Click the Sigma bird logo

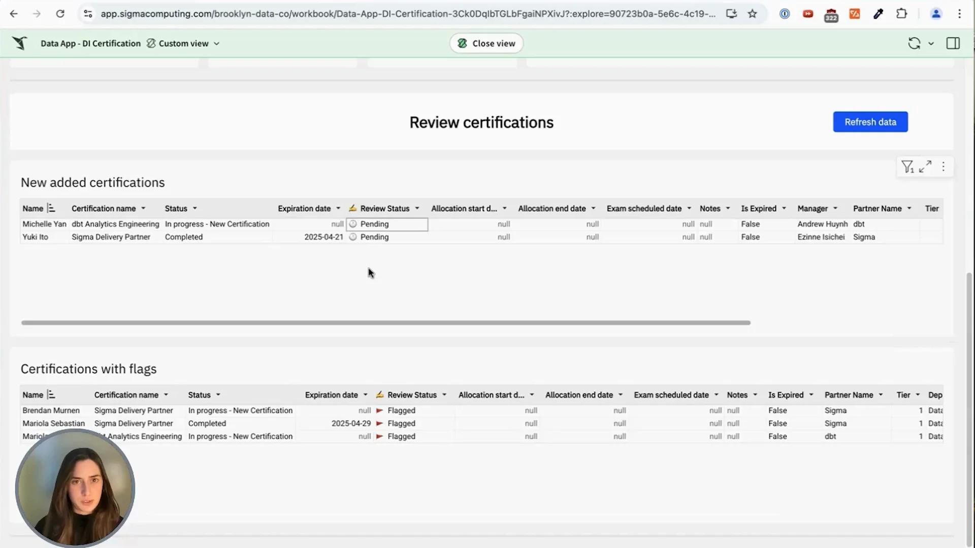[20, 43]
